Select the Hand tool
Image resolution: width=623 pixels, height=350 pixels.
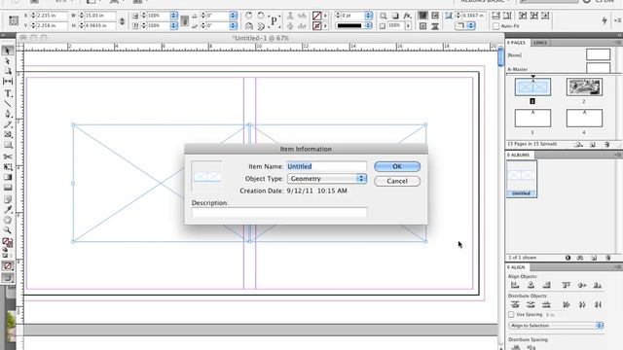[x=8, y=220]
